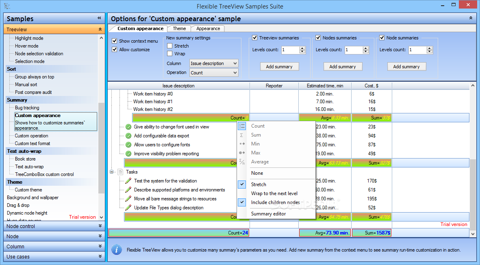Open Summary editor from context menu
The height and width of the screenshot is (265, 480).
click(269, 214)
